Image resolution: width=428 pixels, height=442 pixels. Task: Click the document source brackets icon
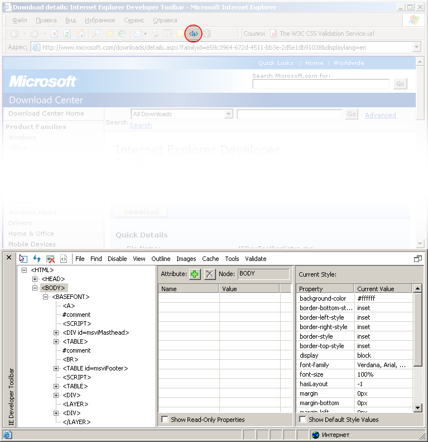64,259
